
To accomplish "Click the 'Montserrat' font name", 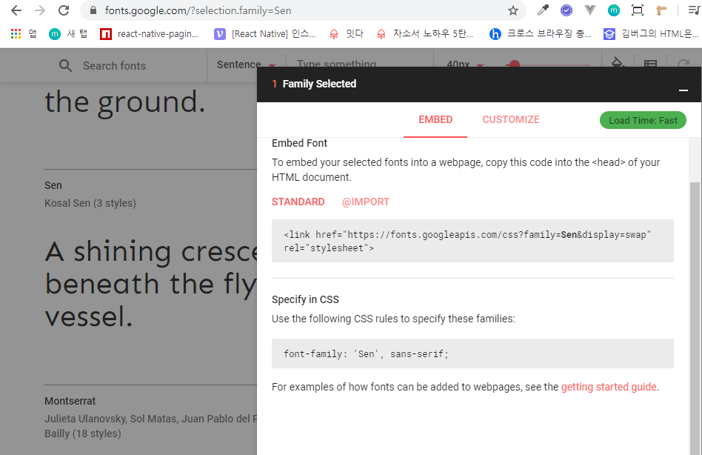I will click(x=70, y=401).
